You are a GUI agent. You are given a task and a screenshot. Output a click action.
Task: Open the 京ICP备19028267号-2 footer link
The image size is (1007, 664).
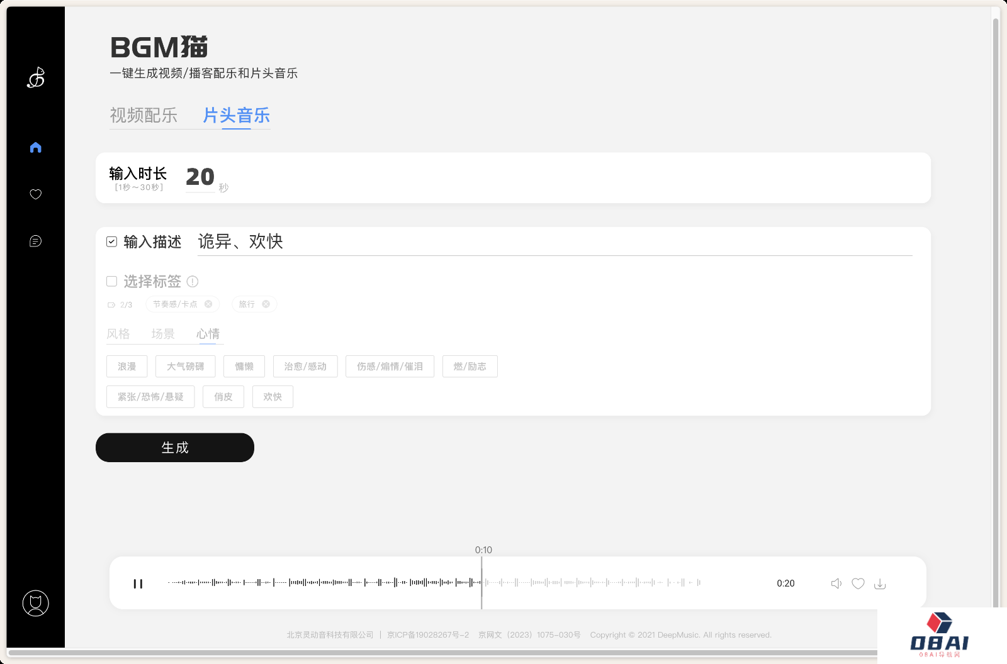pyautogui.click(x=428, y=635)
